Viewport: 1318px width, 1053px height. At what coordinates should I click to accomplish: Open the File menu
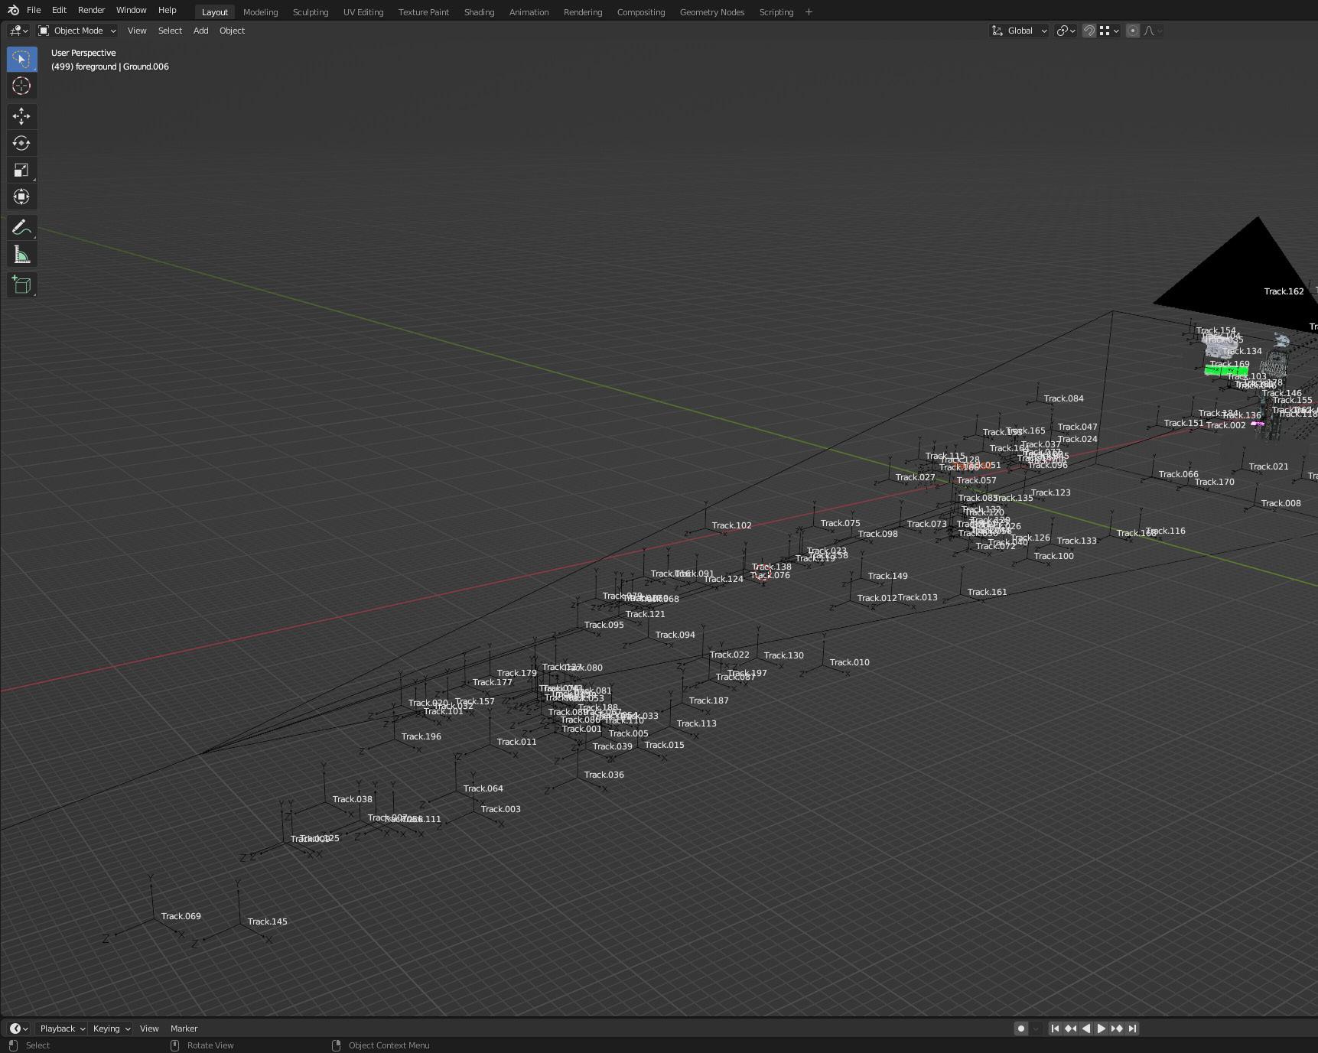[34, 11]
